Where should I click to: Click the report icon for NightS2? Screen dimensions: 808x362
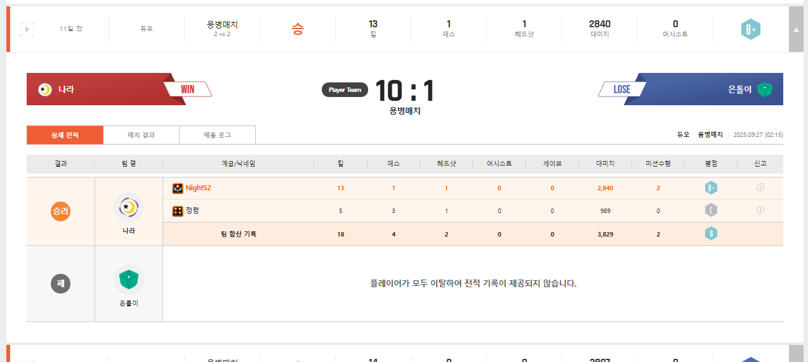760,188
